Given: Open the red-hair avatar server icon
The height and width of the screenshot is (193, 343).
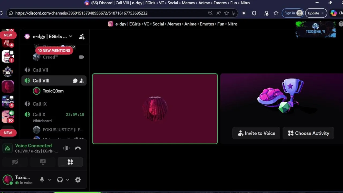Looking at the screenshot, I should (x=8, y=87).
